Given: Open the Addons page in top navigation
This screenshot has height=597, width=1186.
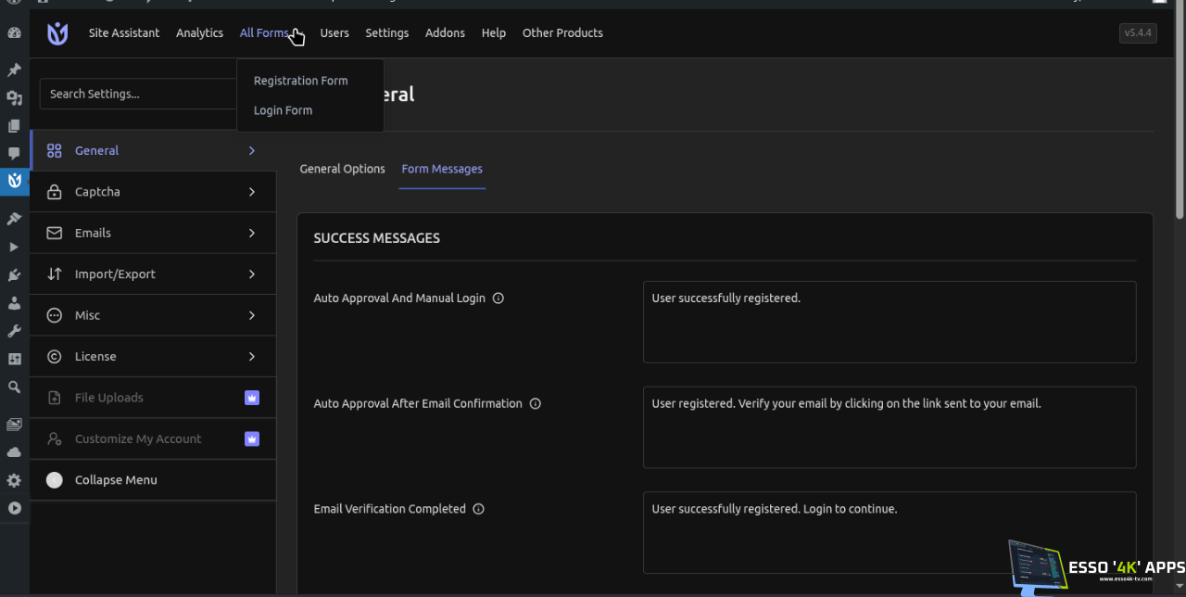Looking at the screenshot, I should coord(445,33).
